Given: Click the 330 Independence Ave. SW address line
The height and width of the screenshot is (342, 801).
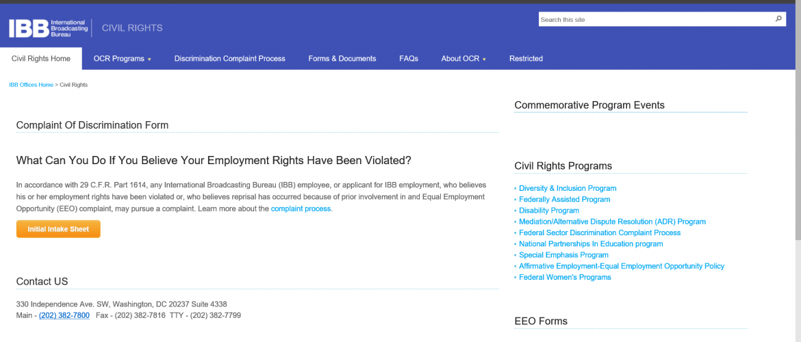Looking at the screenshot, I should tap(122, 304).
